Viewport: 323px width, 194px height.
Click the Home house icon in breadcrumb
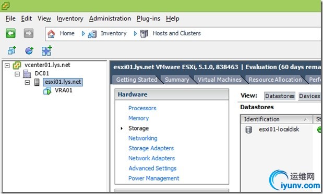(51, 34)
